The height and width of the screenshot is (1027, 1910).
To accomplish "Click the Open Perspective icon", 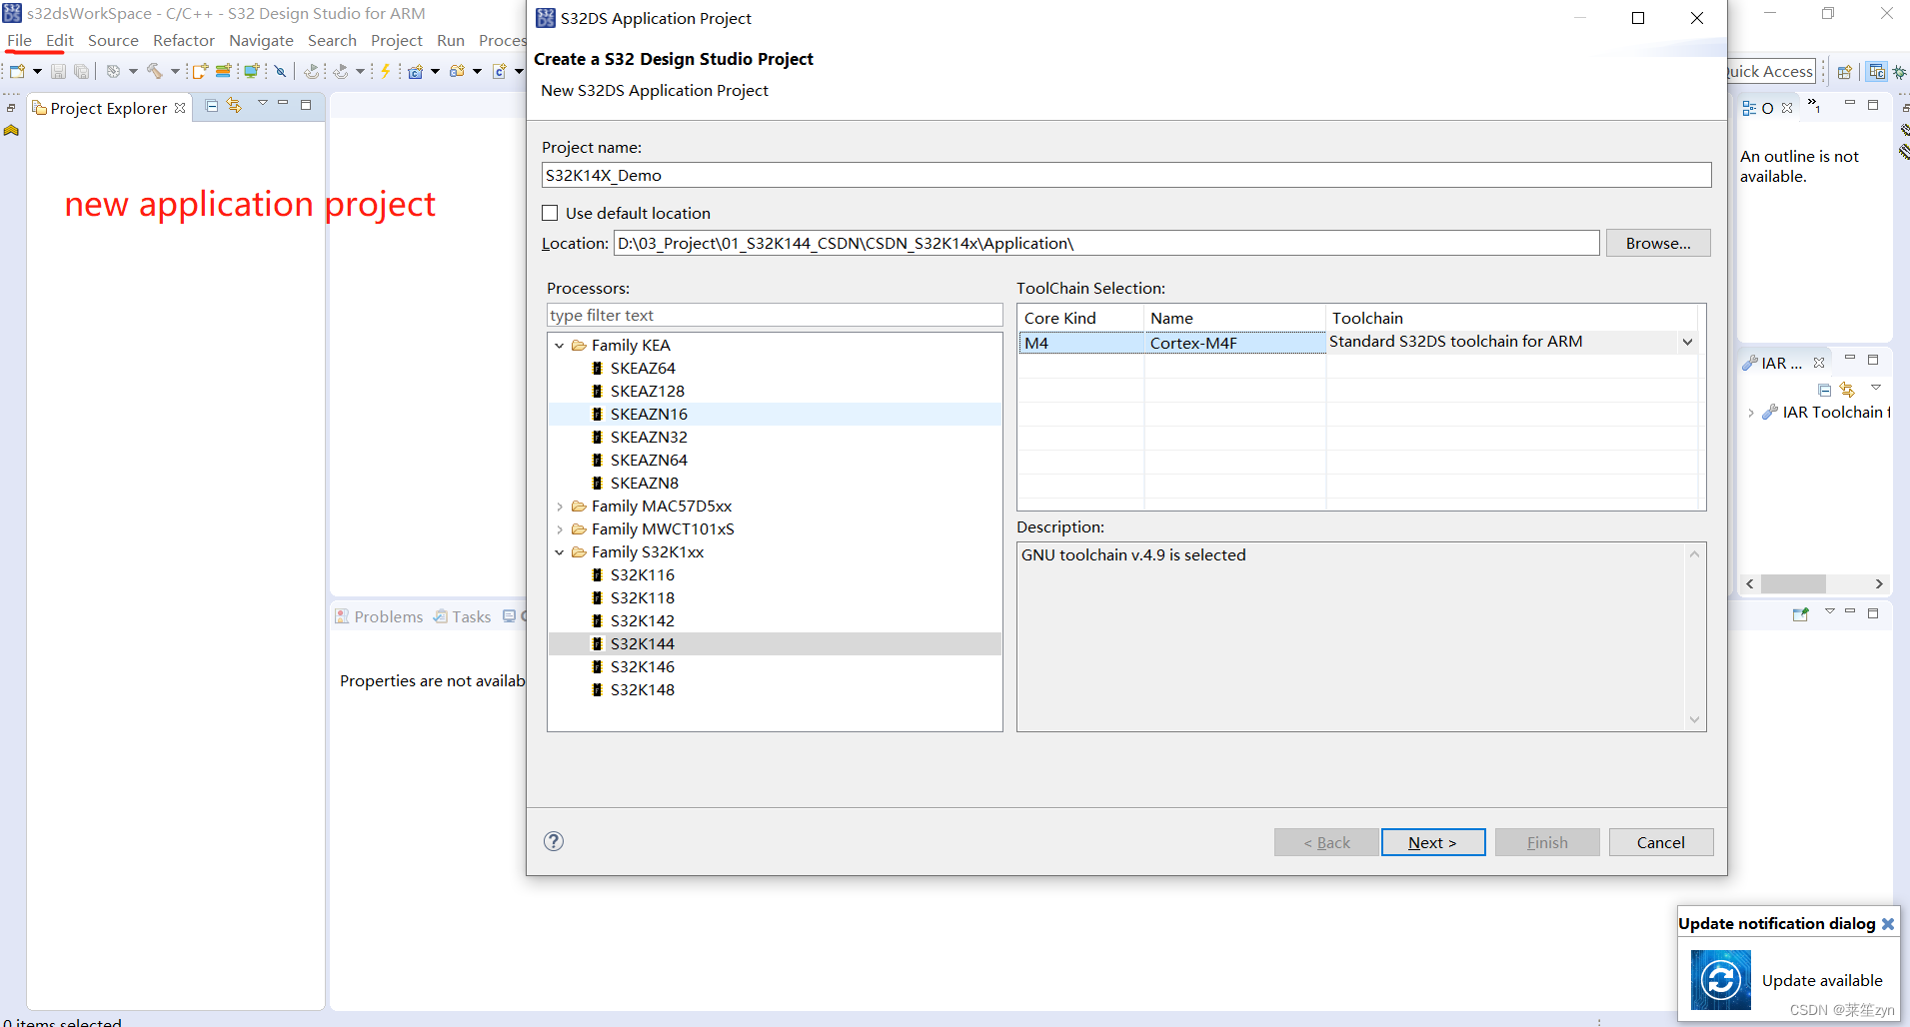I will 1845,72.
